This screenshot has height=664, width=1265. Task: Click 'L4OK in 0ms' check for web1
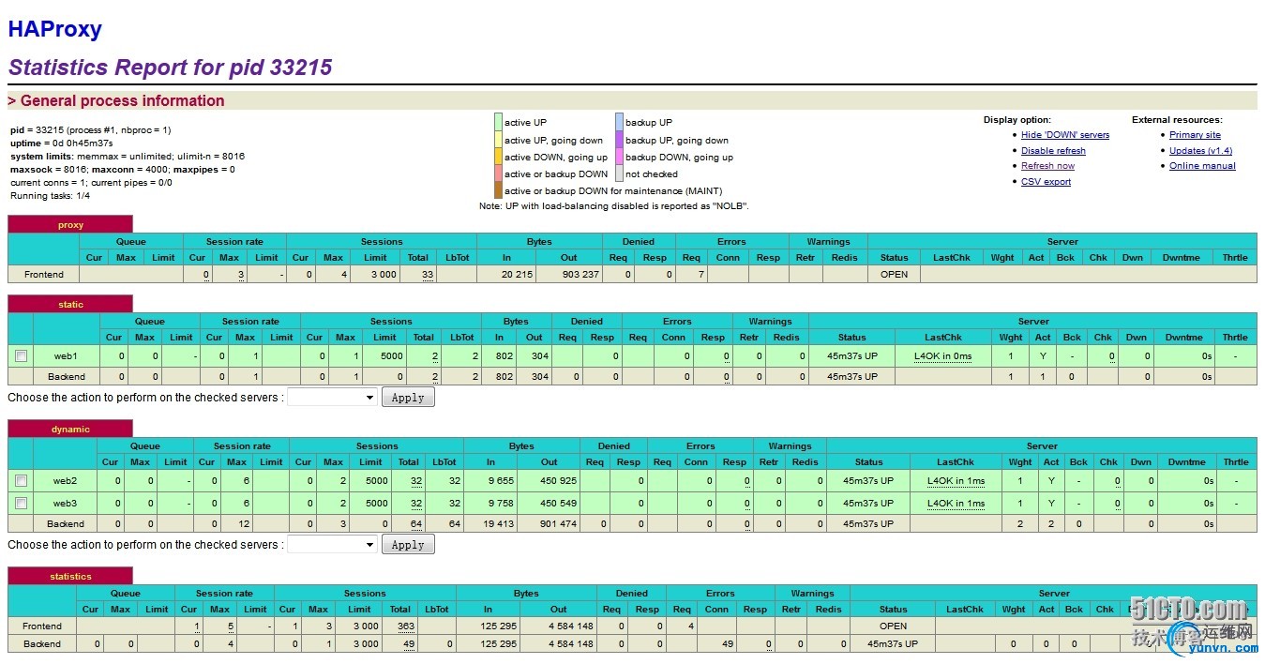(943, 356)
